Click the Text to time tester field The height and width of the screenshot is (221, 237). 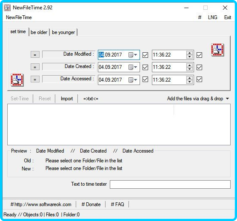tap(170, 184)
